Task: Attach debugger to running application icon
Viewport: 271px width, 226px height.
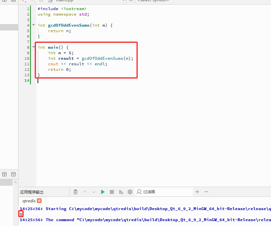Action: pyautogui.click(x=121, y=192)
